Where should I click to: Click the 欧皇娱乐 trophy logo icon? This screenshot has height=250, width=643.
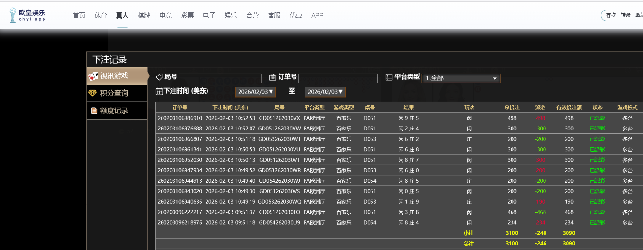[x=13, y=15]
